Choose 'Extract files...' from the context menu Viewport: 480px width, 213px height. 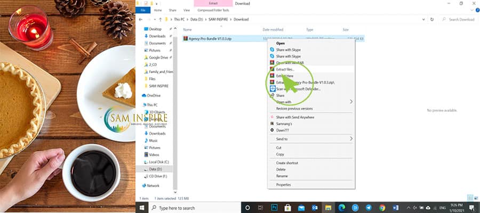click(285, 69)
